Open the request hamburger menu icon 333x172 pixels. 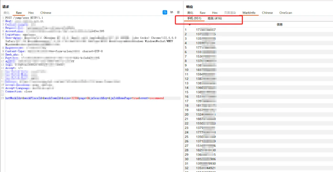tap(179, 12)
